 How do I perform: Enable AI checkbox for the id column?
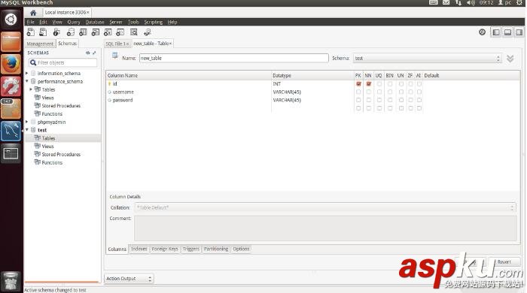coord(419,84)
